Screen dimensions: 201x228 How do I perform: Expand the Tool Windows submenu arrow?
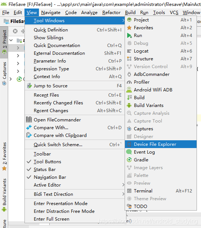tap(123, 21)
